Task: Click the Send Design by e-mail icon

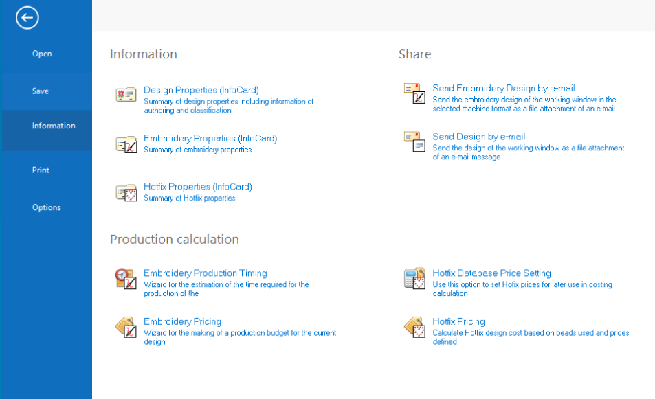Action: [414, 141]
